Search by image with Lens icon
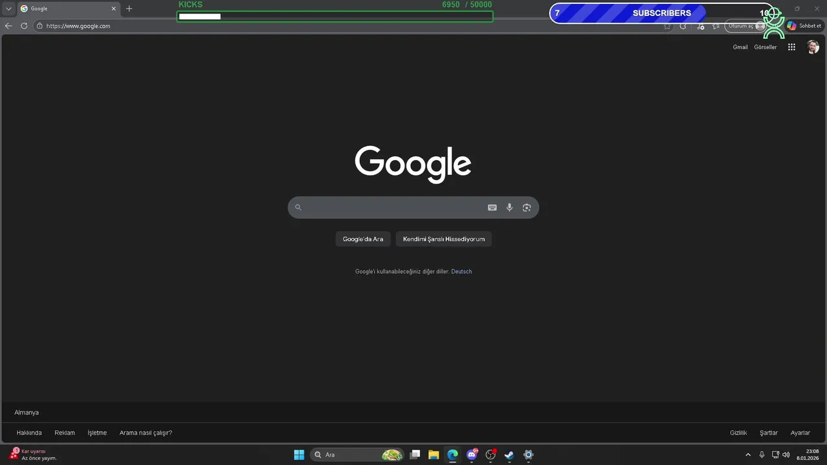 click(x=527, y=207)
